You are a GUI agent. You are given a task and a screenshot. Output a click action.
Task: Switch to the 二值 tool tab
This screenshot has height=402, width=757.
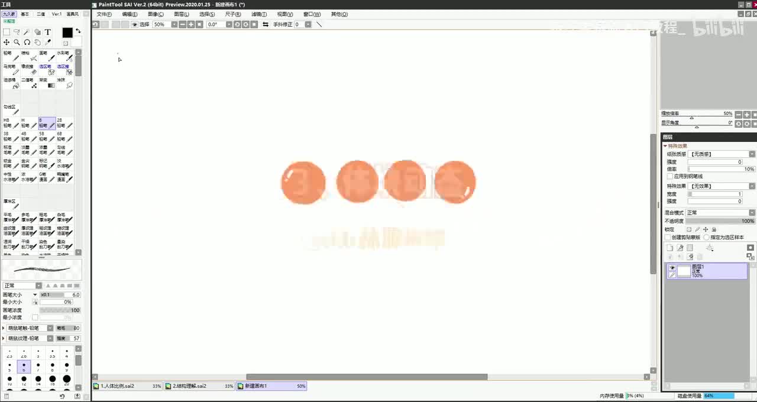41,14
